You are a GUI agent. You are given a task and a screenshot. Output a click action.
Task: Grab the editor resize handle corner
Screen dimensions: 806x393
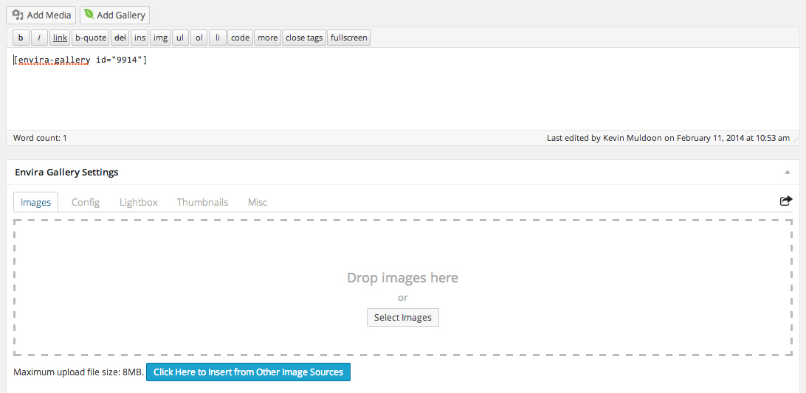795,139
